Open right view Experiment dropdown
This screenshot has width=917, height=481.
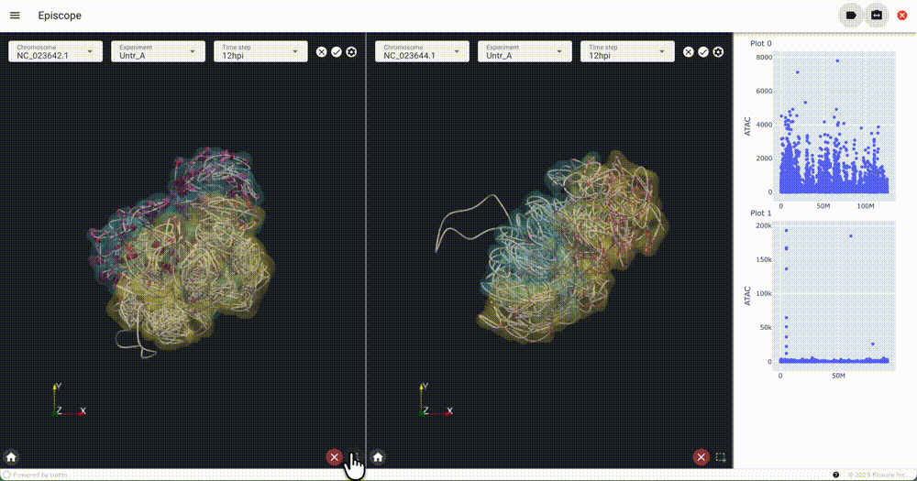(x=525, y=51)
